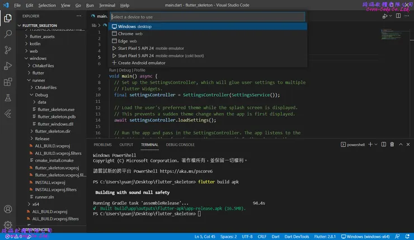The height and width of the screenshot is (240, 414).
Task: Open the Manage gear icon
Action: pos(8,225)
